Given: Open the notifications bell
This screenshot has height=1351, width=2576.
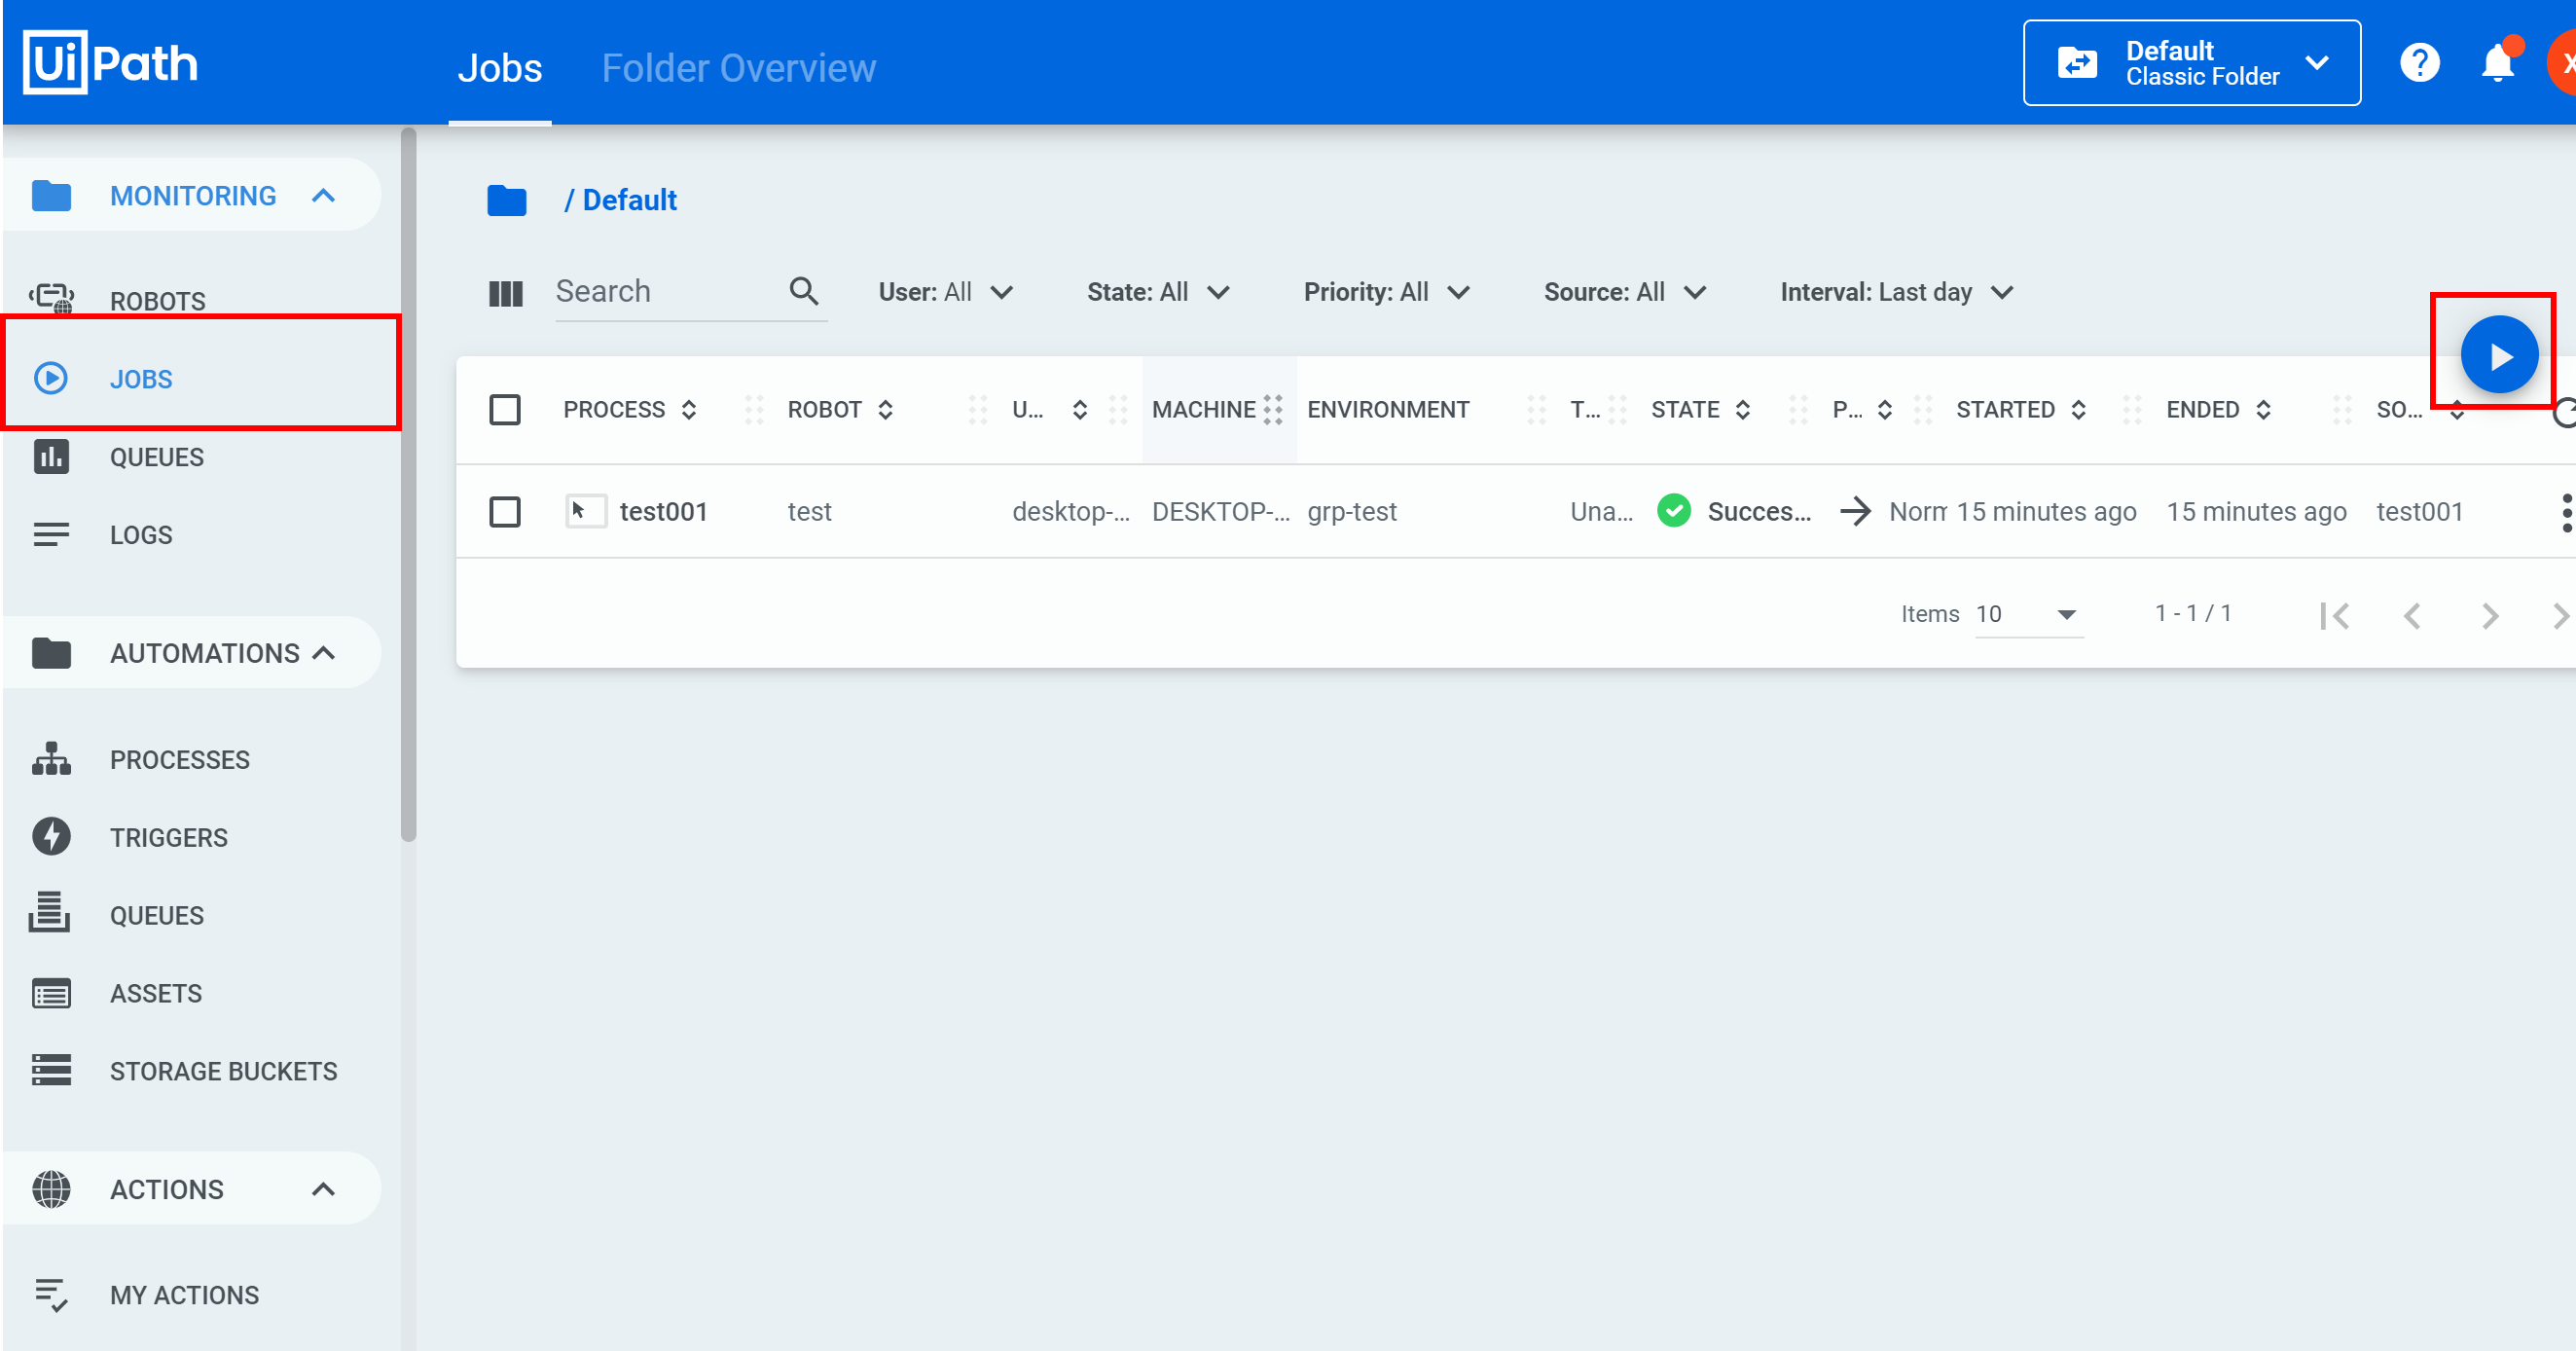Looking at the screenshot, I should [x=2496, y=63].
